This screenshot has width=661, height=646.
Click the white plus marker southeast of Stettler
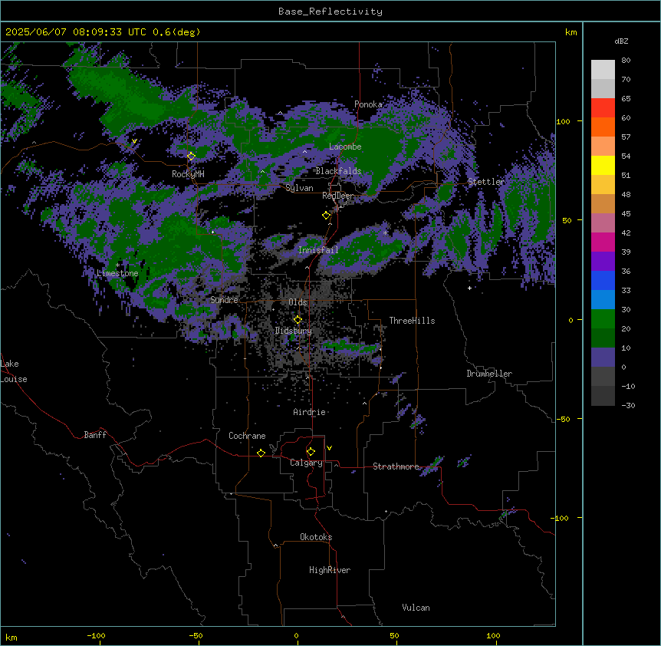pyautogui.click(x=469, y=288)
